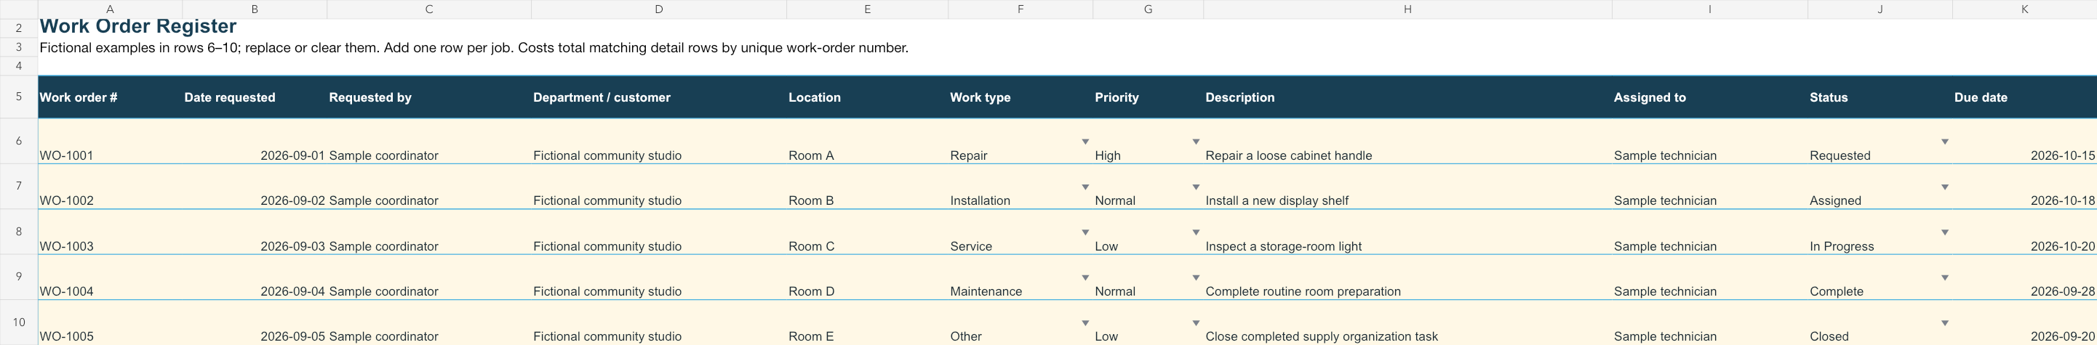Open Work type dropdown for WO-1002
Screen dimensions: 2097x345
1085,187
